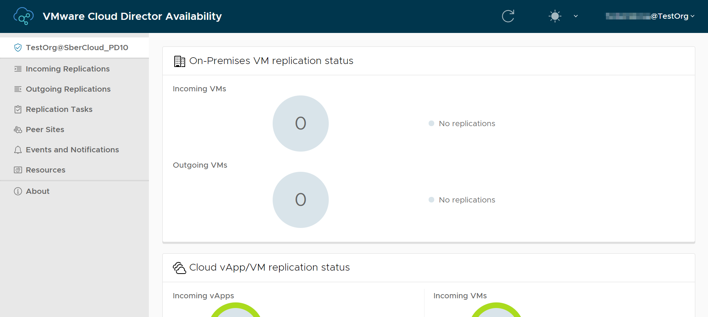This screenshot has height=317, width=708.
Task: Click the Outgoing VMs zero count circle
Action: (x=301, y=200)
